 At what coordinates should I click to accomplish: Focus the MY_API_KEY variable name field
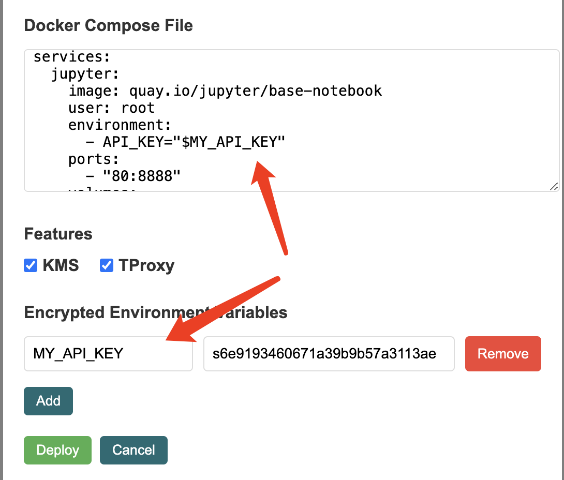(108, 354)
